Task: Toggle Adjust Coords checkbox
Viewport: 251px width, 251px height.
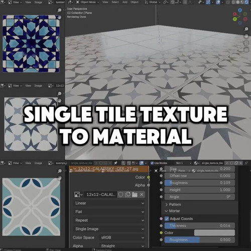Action: point(167,218)
